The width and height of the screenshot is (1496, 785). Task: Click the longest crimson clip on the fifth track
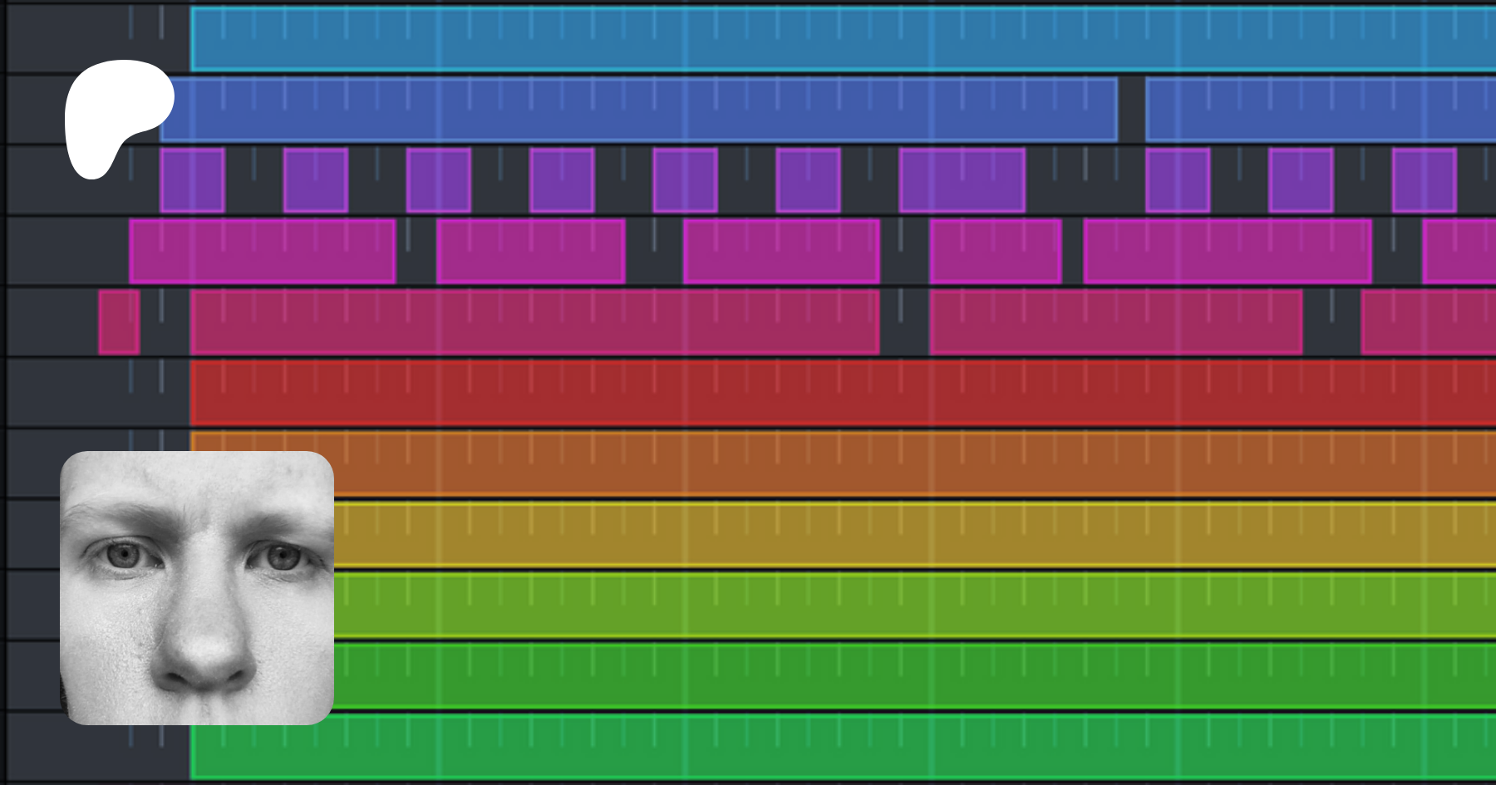tap(534, 322)
